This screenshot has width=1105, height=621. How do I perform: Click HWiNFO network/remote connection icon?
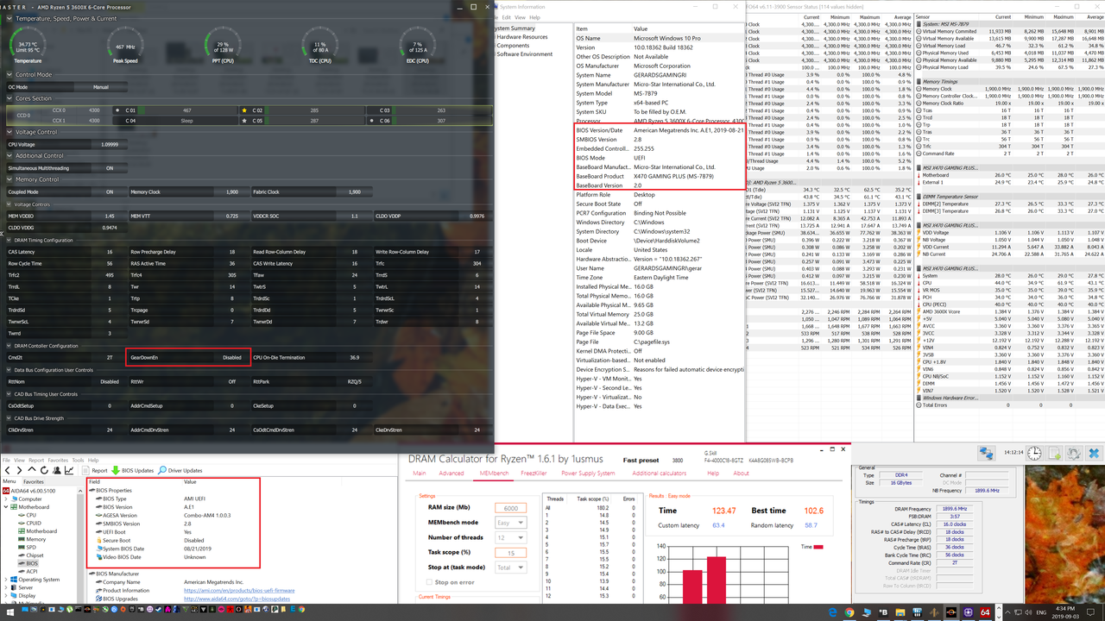[986, 453]
